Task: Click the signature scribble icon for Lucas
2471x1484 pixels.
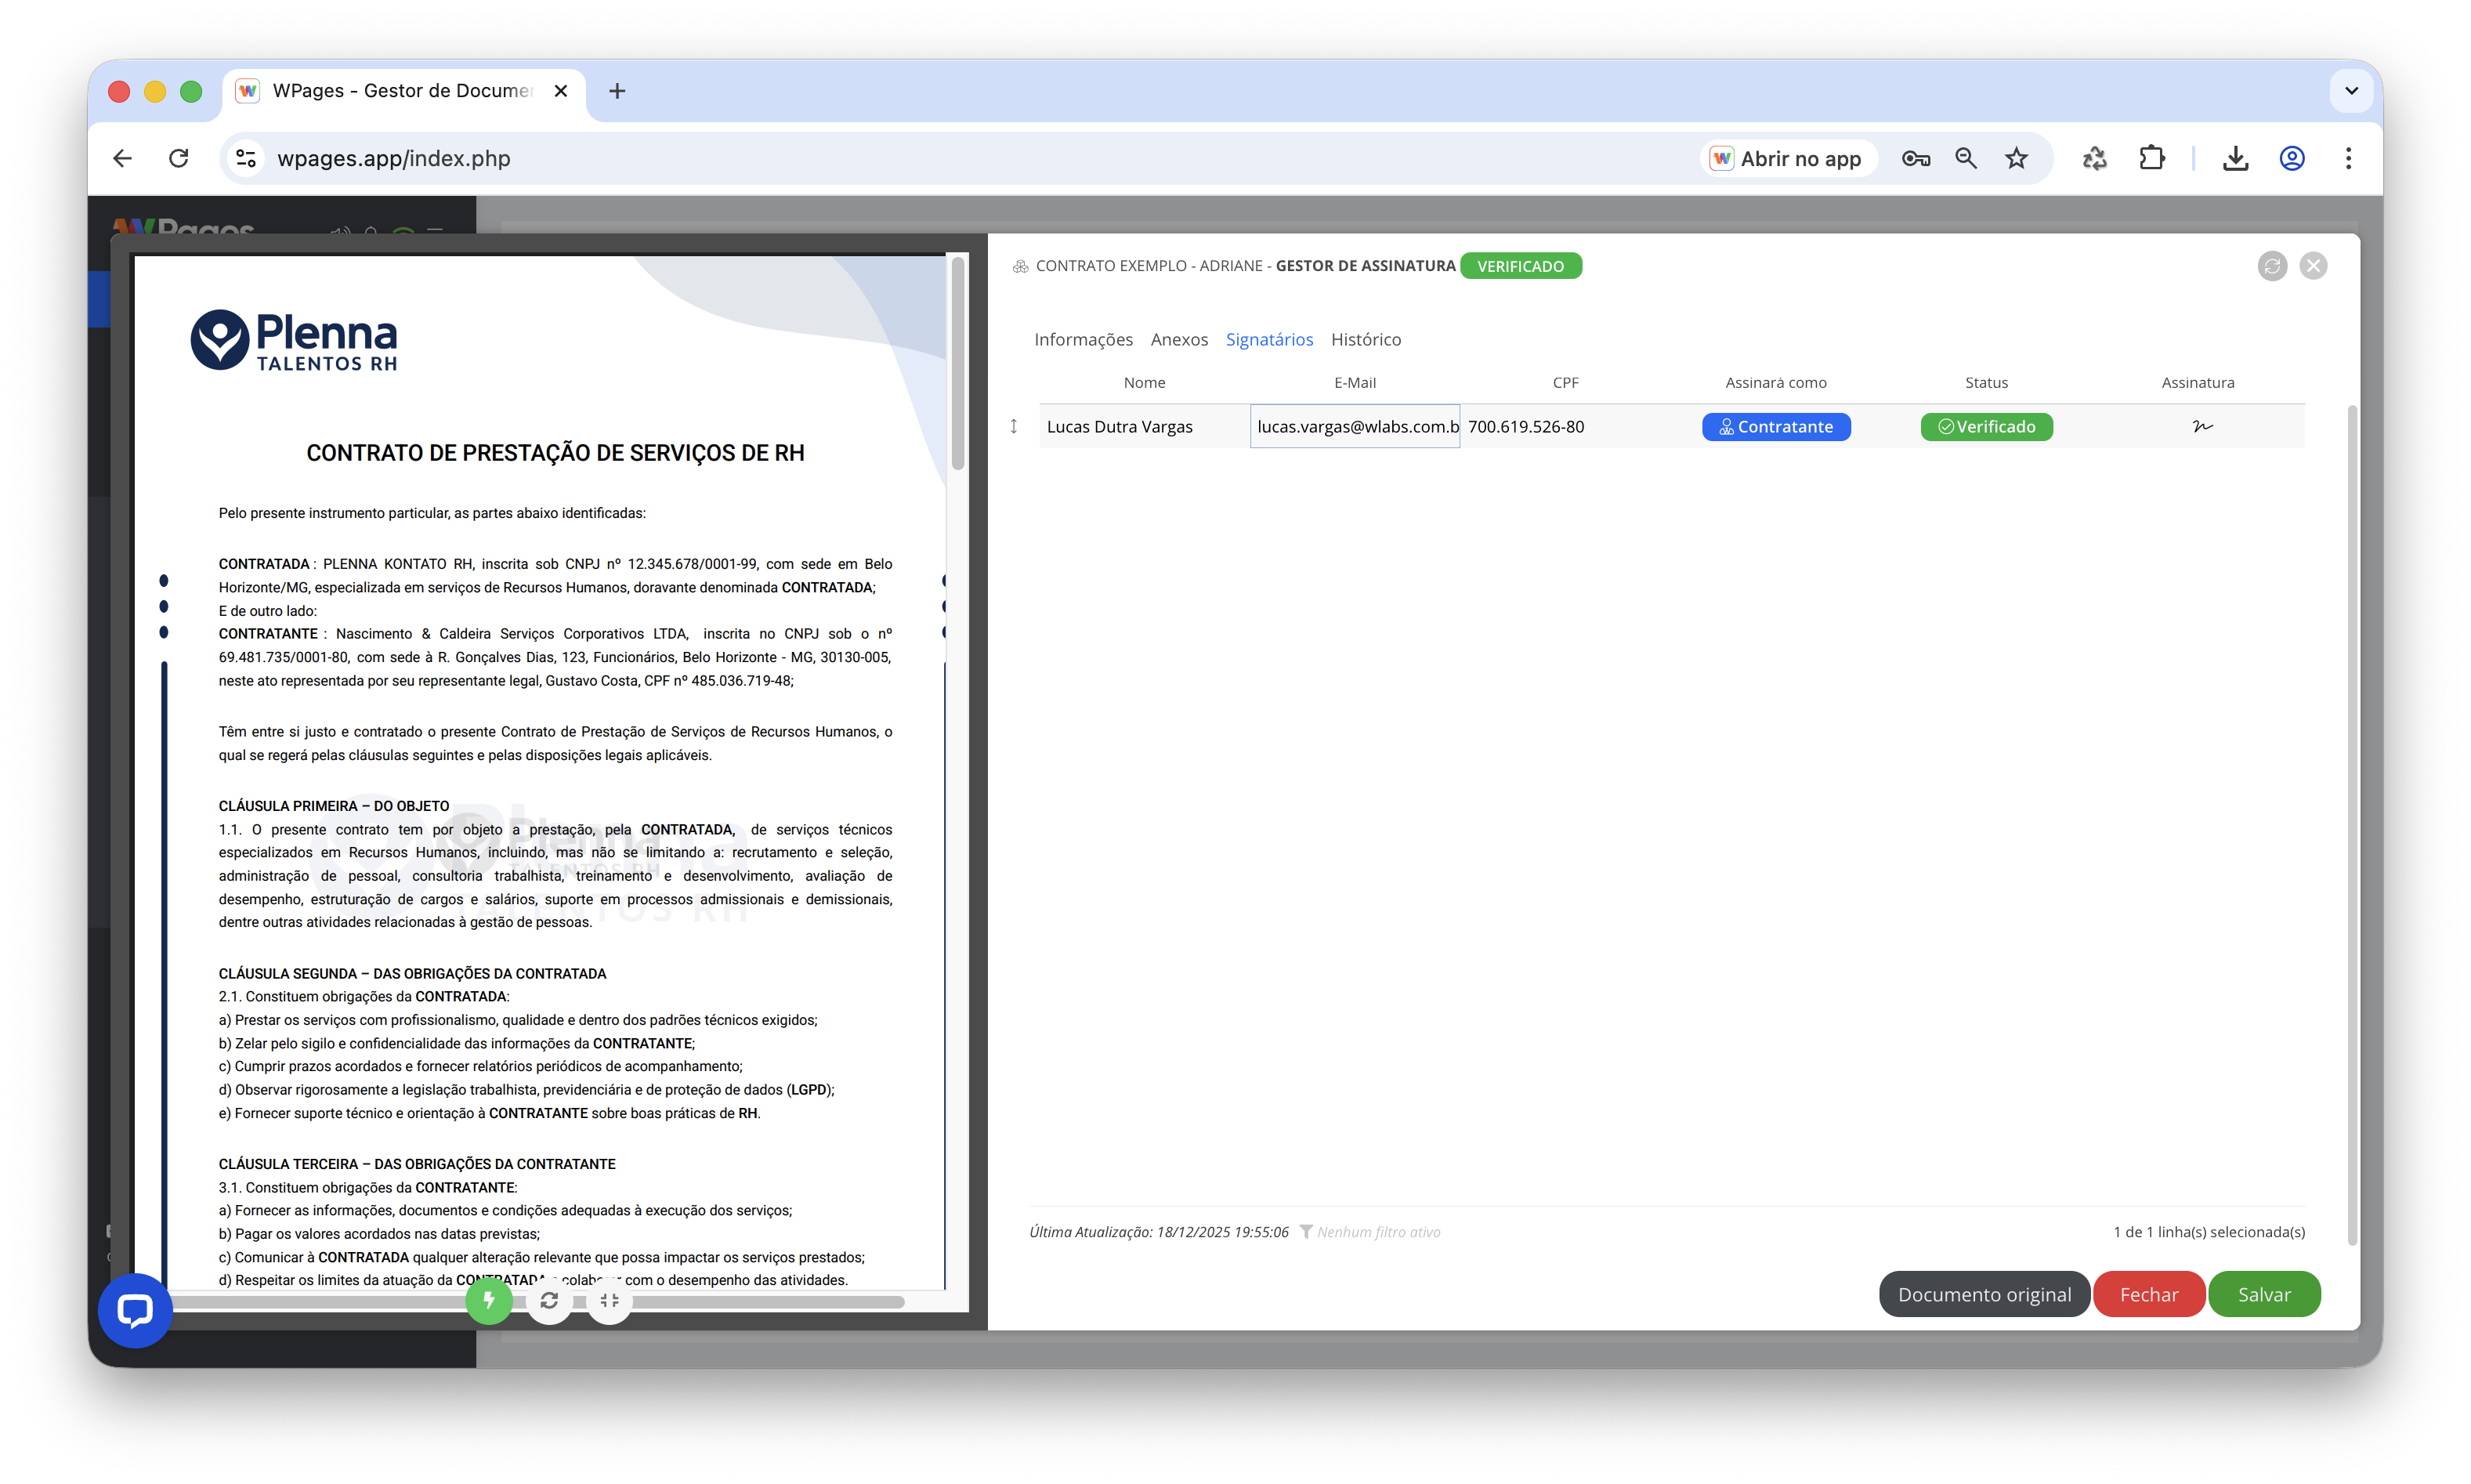Action: click(x=2202, y=426)
